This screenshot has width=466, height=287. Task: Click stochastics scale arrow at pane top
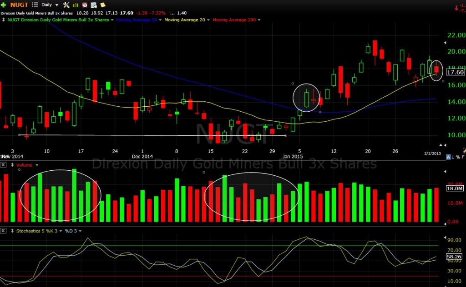(x=445, y=238)
